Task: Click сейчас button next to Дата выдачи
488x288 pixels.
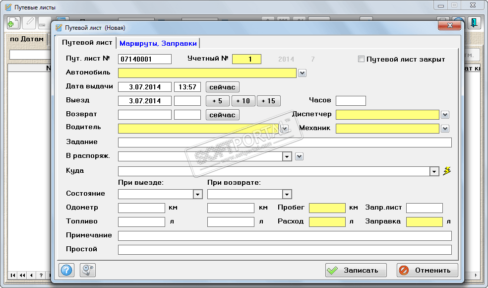Action: click(223, 87)
